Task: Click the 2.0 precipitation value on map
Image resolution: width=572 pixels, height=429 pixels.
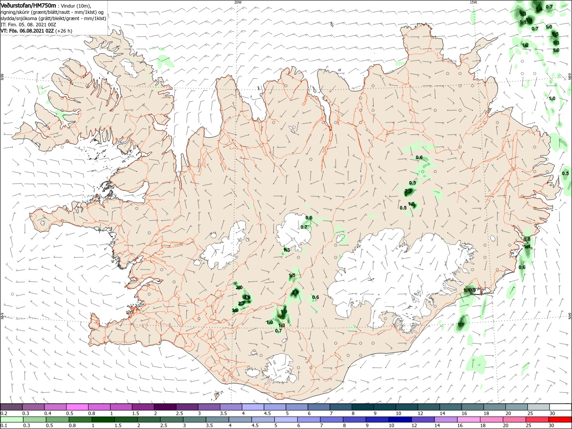Action: coord(239,287)
